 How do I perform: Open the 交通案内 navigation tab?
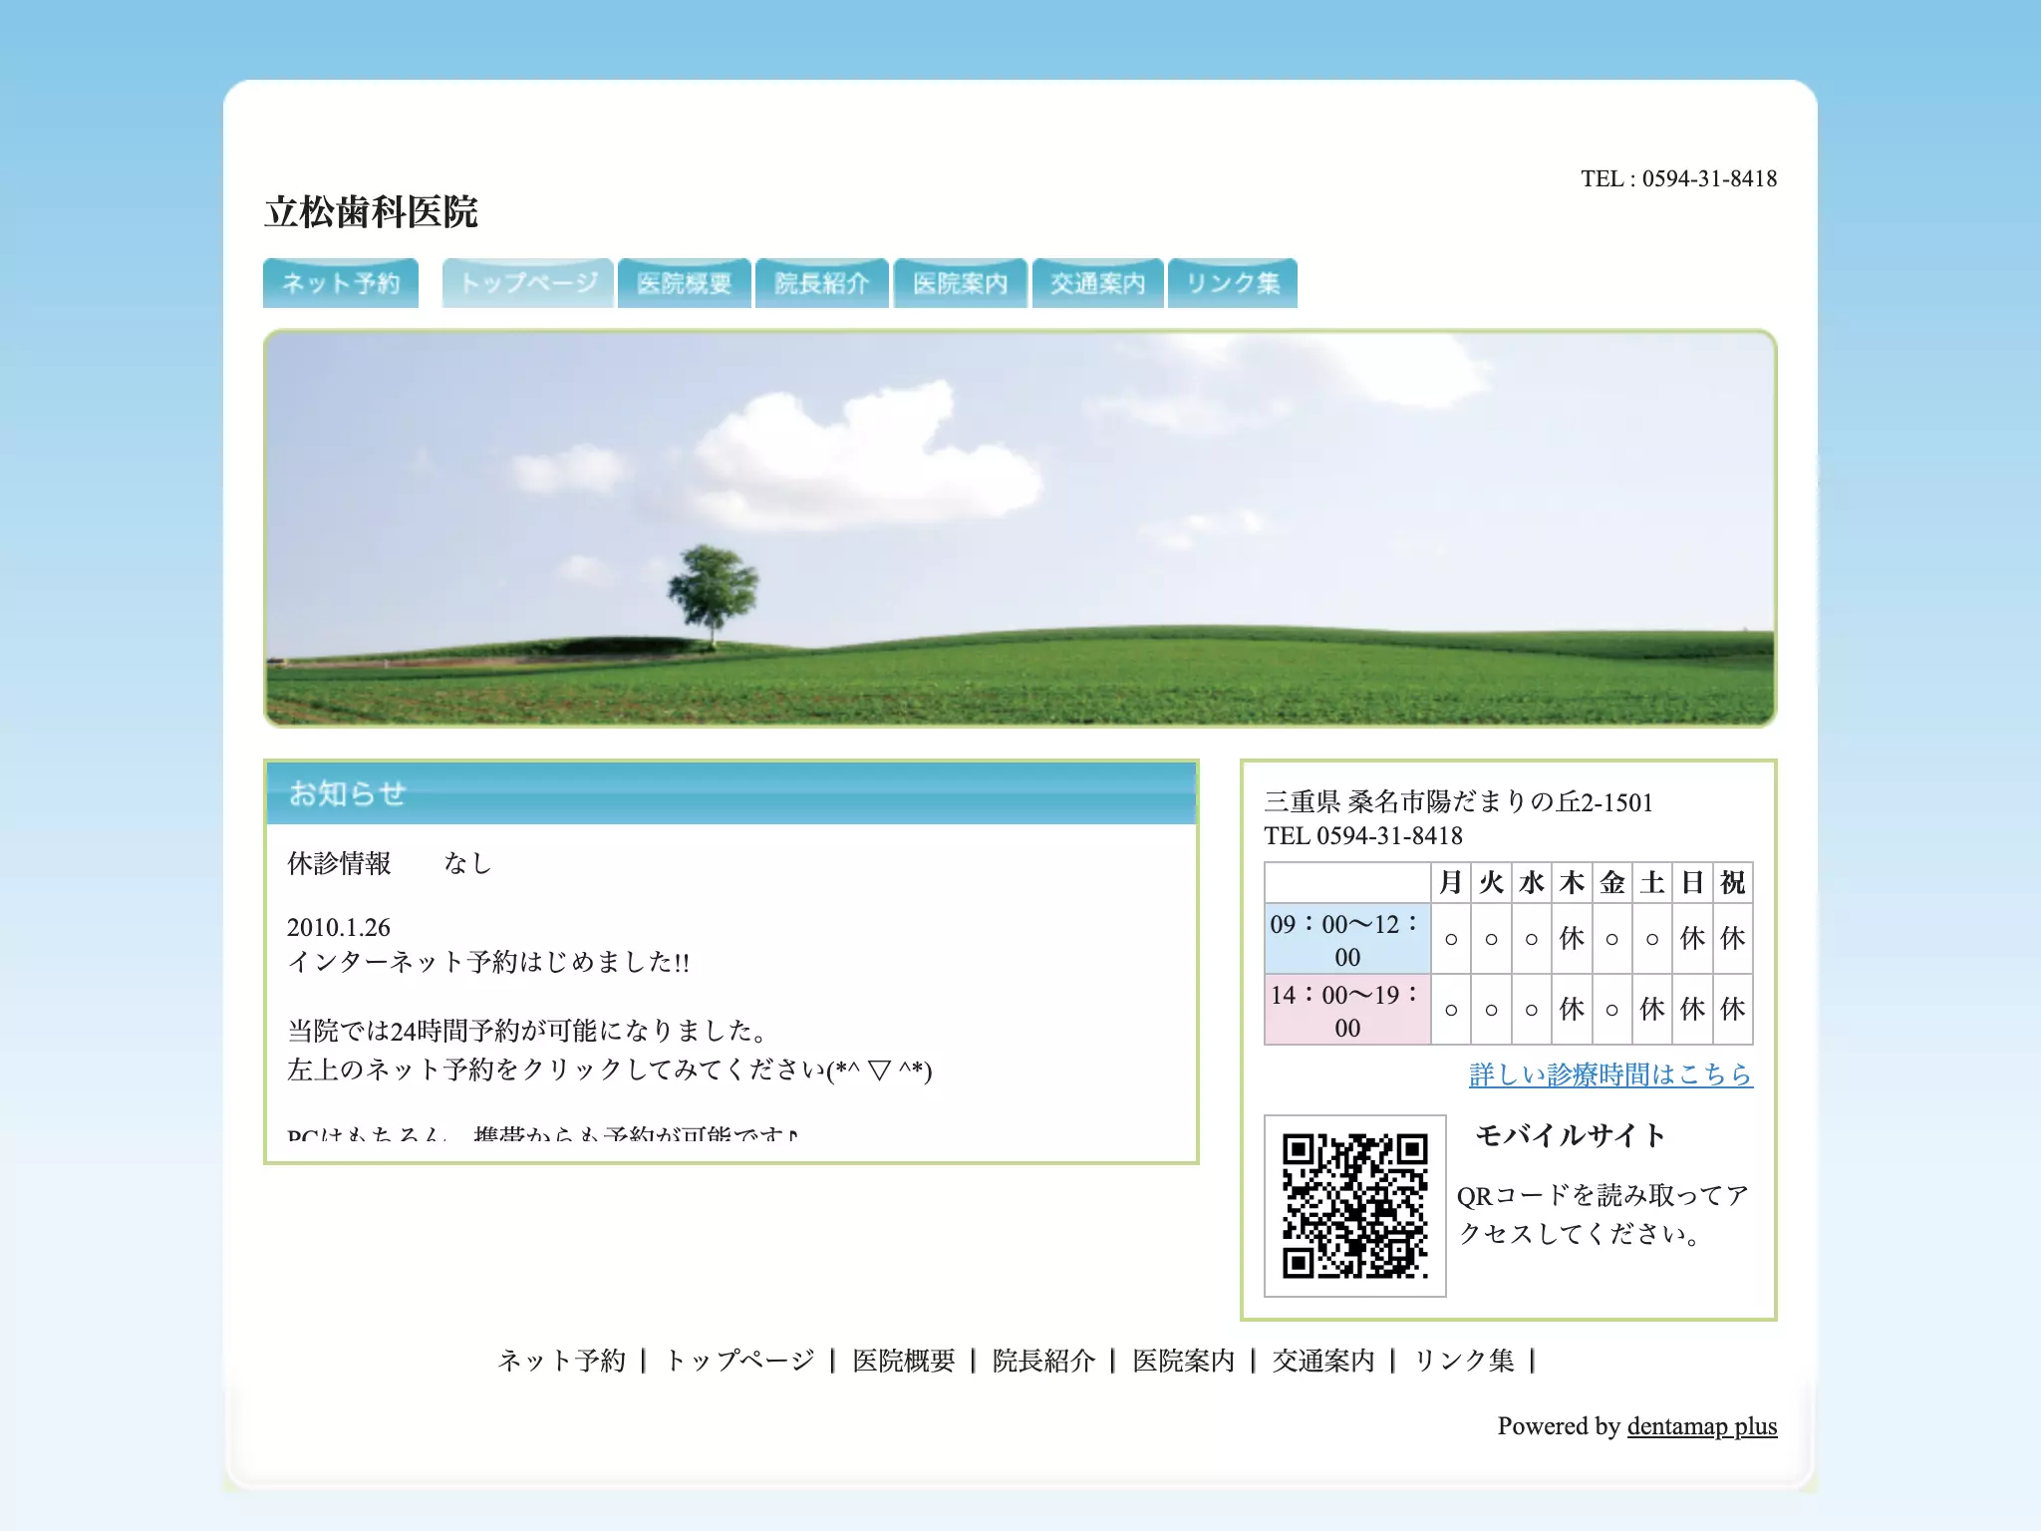tap(1098, 283)
